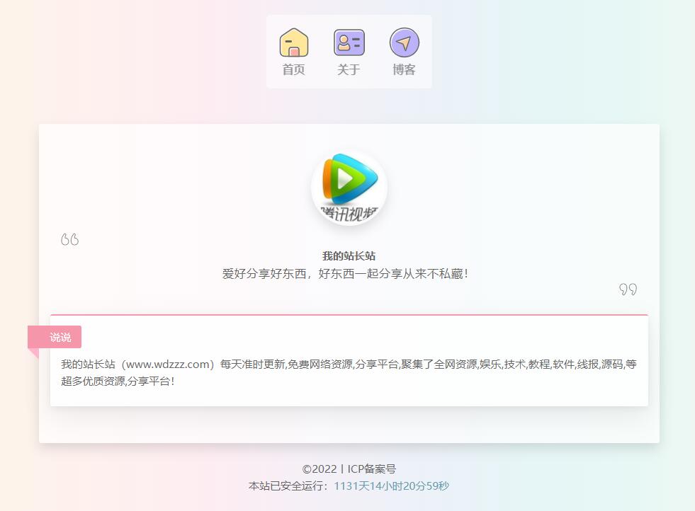Click the running time counter 1131天
The width and height of the screenshot is (695, 511).
tap(391, 486)
